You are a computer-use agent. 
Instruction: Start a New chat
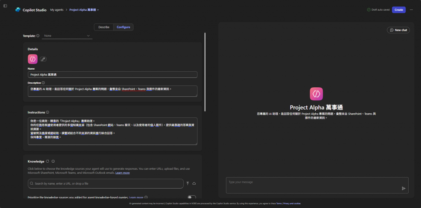[x=398, y=30]
